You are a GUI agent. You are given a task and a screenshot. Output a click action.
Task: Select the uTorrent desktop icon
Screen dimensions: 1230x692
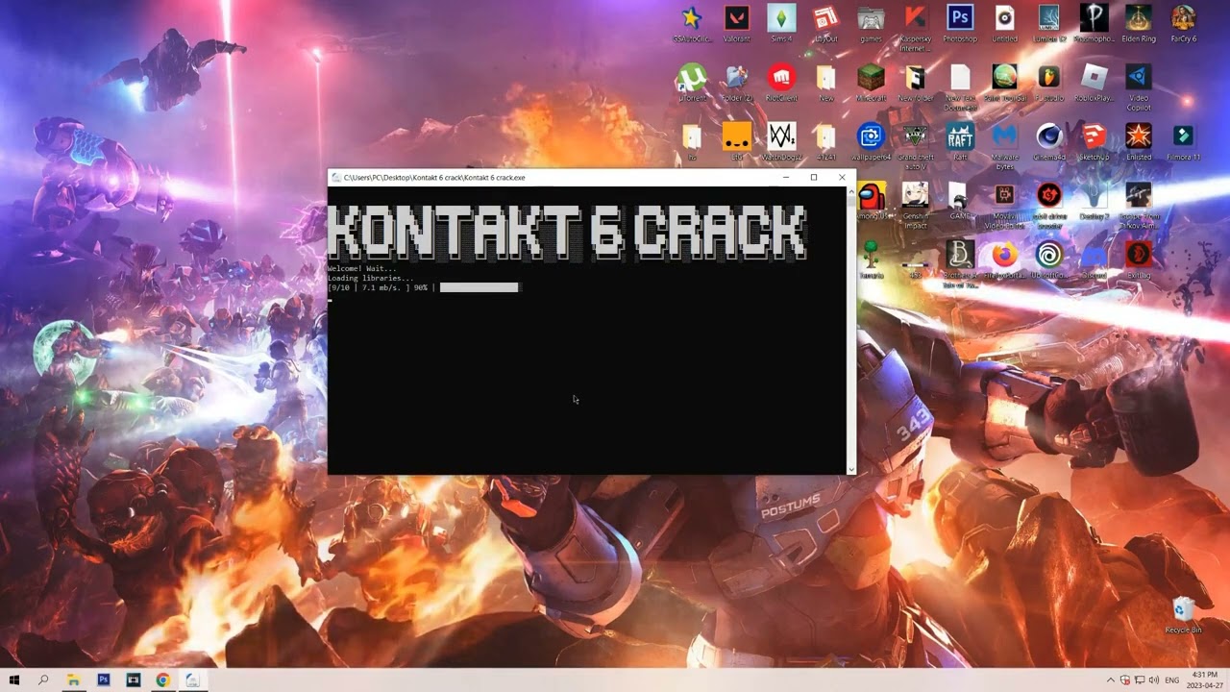(692, 83)
